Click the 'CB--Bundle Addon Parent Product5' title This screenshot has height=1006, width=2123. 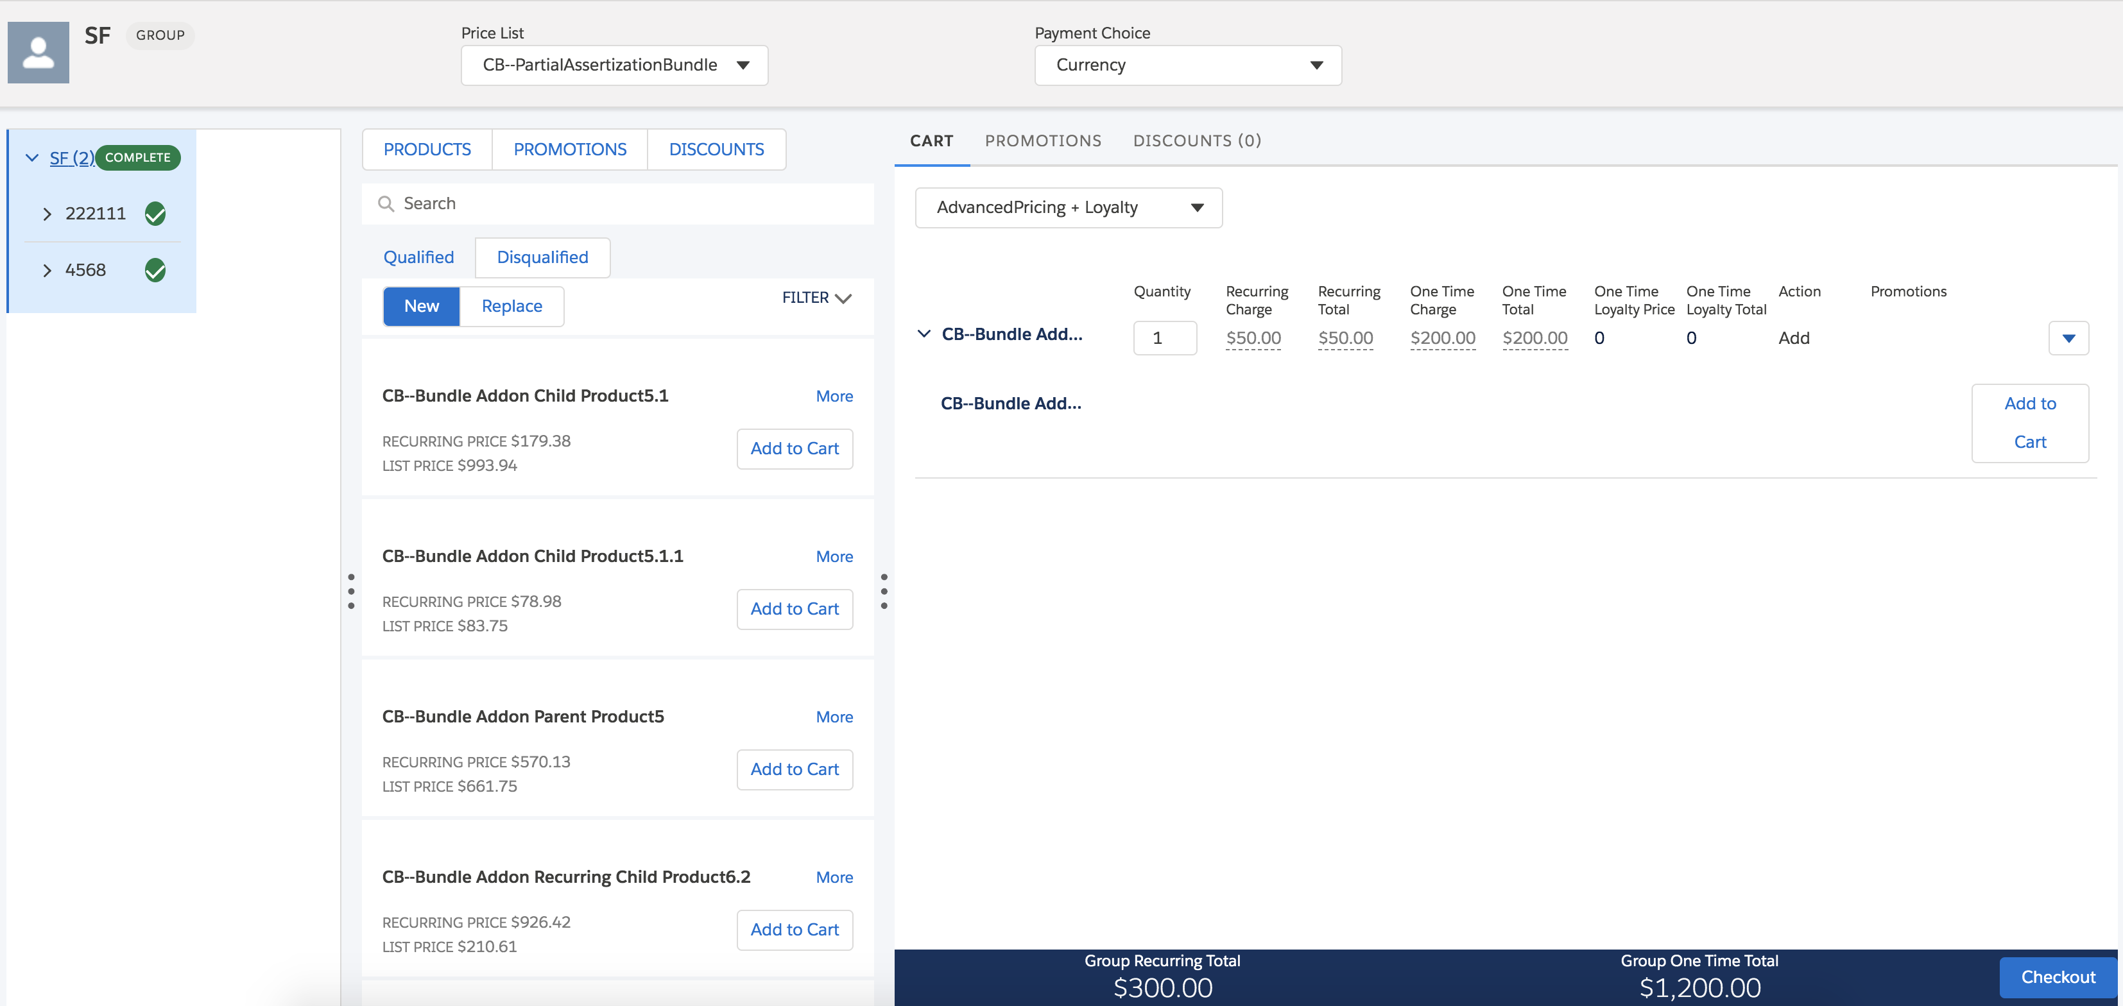pos(522,717)
